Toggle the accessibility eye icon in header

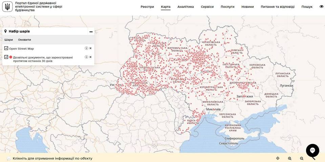tap(321, 7)
